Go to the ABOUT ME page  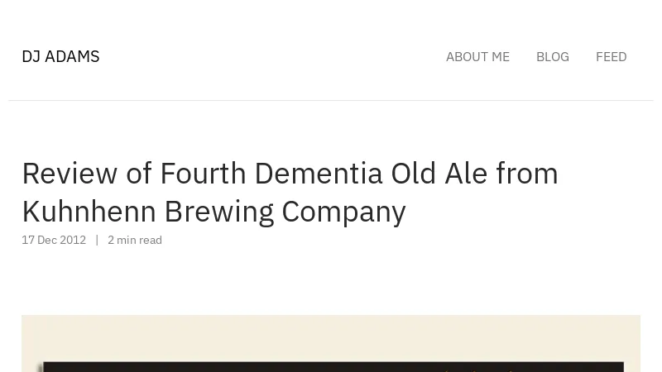pos(477,57)
